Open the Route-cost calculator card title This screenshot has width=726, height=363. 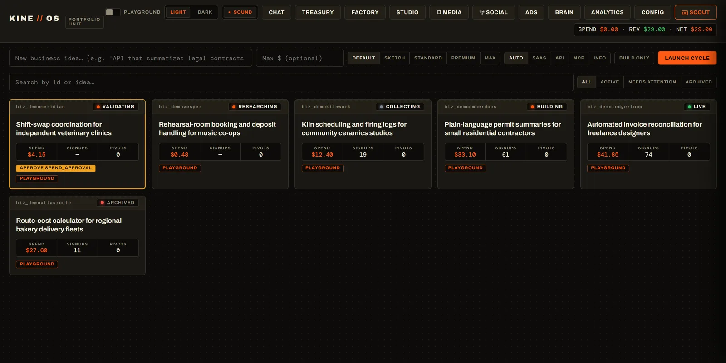pyautogui.click(x=69, y=225)
